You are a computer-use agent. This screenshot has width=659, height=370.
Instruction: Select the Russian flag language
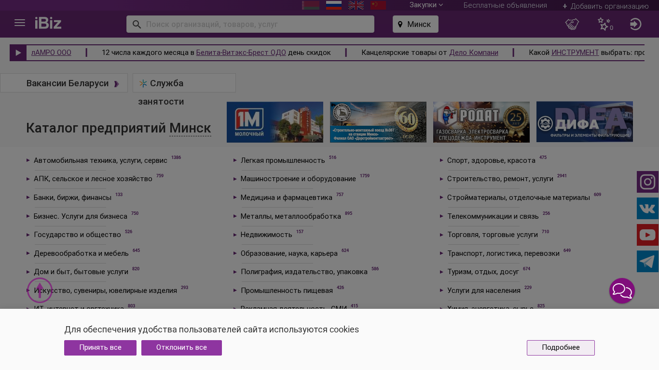334,5
